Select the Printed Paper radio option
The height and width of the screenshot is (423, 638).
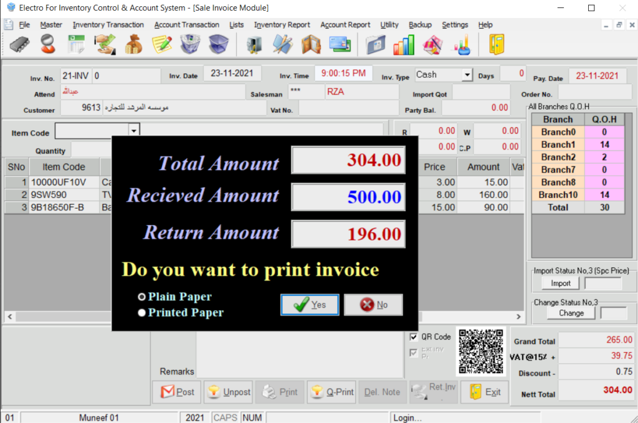(x=142, y=313)
